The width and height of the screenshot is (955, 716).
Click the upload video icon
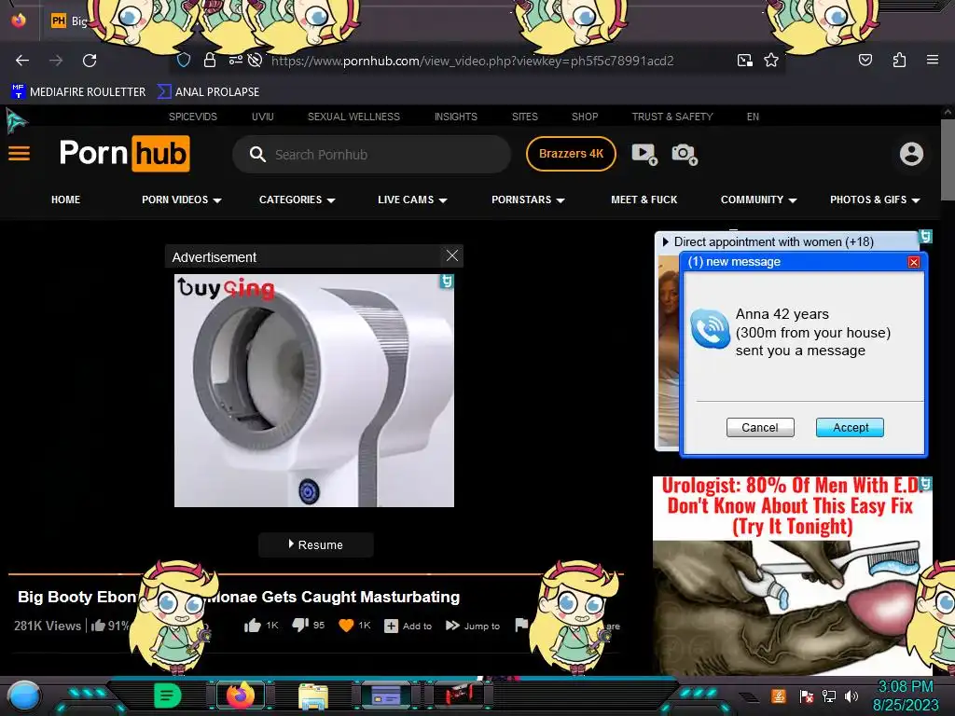(x=644, y=154)
